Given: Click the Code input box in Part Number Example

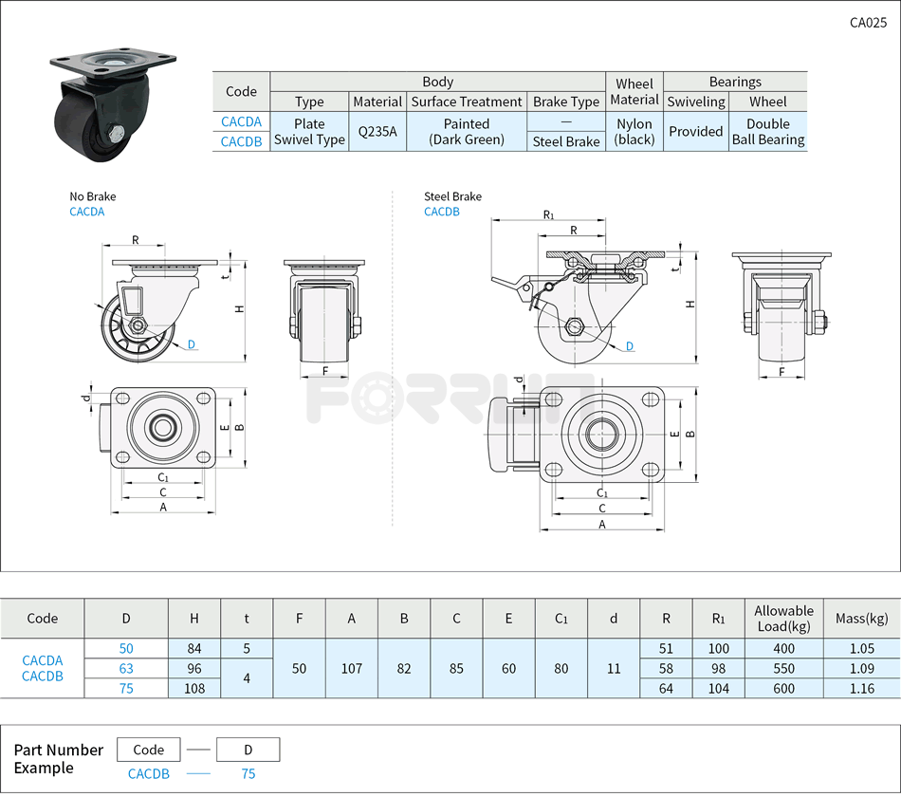Looking at the screenshot, I should pyautogui.click(x=149, y=750).
